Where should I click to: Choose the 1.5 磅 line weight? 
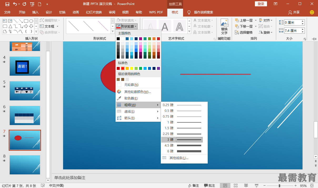tap(182, 128)
